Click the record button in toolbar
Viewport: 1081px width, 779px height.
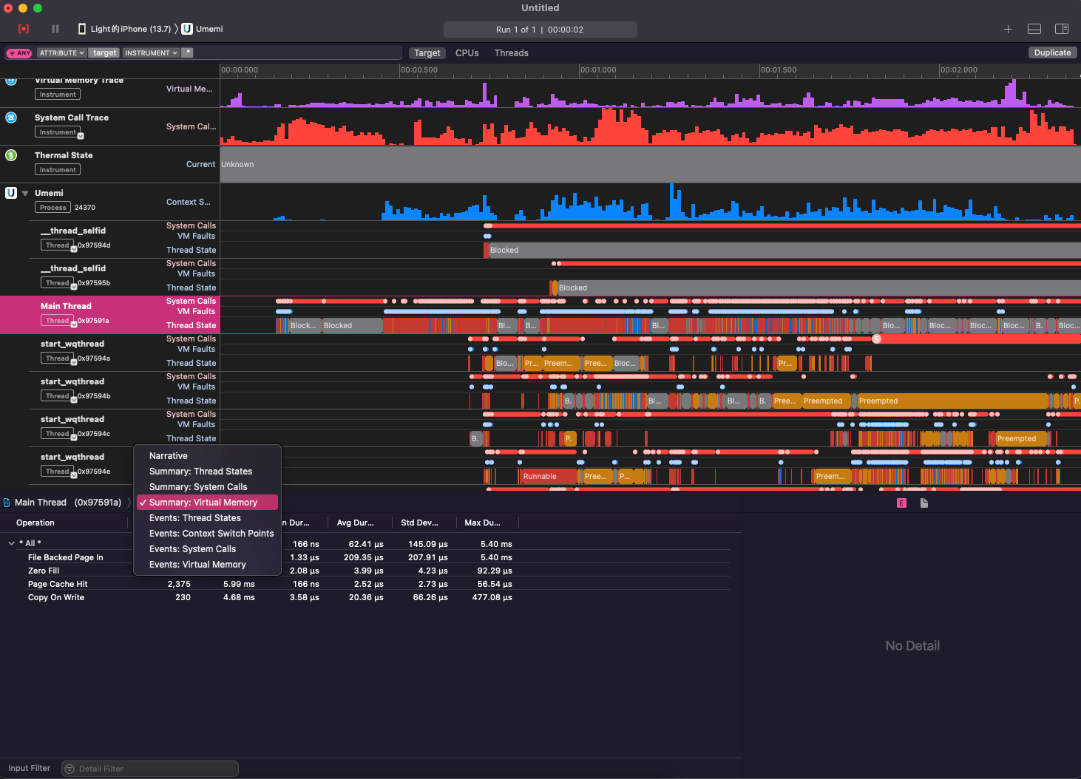(24, 29)
